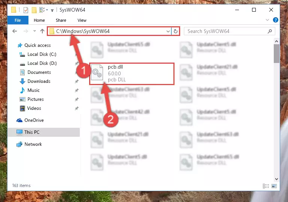Image resolution: width=288 pixels, height=202 pixels.
Task: Open Local Disk (C:) in sidebar
Action: (38, 54)
